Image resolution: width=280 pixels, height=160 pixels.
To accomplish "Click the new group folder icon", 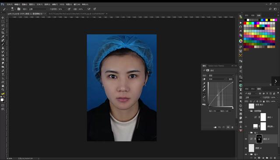I will tap(267, 158).
